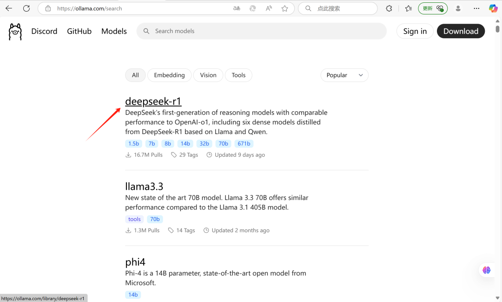Image resolution: width=502 pixels, height=302 pixels.
Task: Click the Sign in button
Action: [415, 31]
